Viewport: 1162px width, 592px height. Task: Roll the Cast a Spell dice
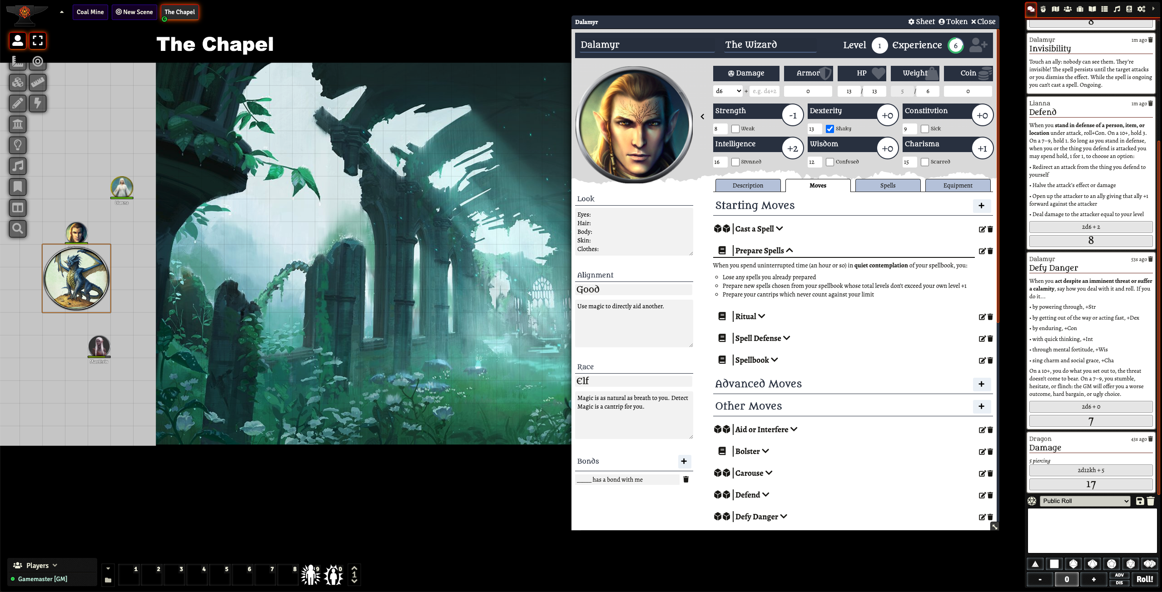pos(722,229)
